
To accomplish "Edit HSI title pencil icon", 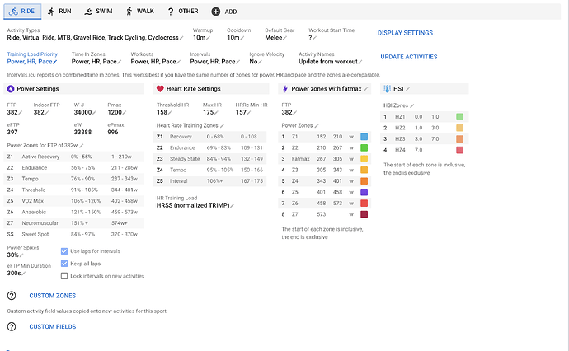I will [x=408, y=89].
